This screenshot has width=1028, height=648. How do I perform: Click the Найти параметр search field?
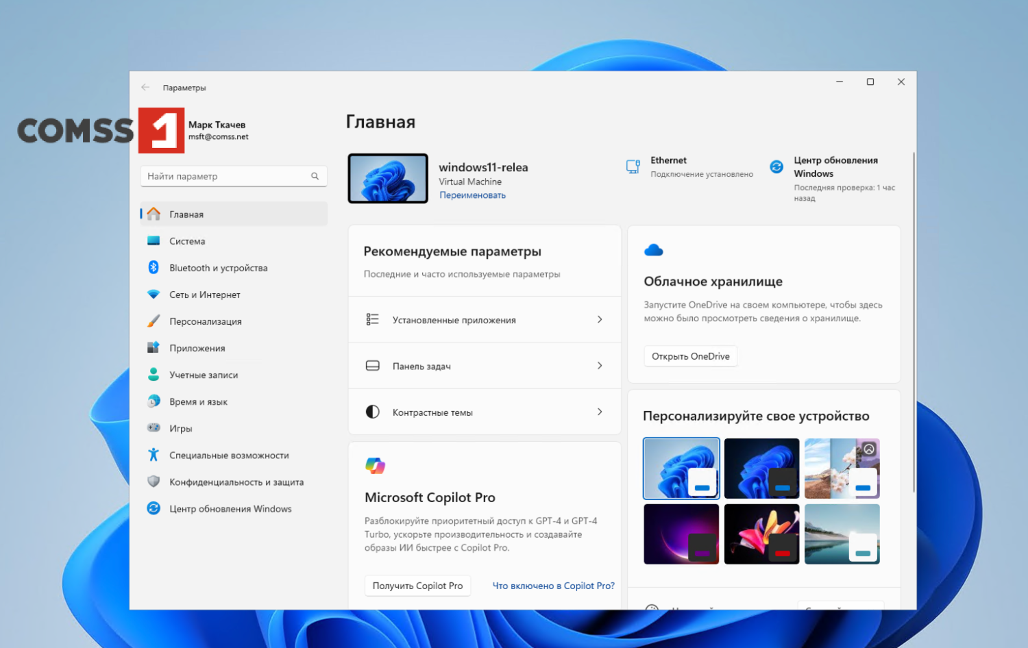pos(234,176)
